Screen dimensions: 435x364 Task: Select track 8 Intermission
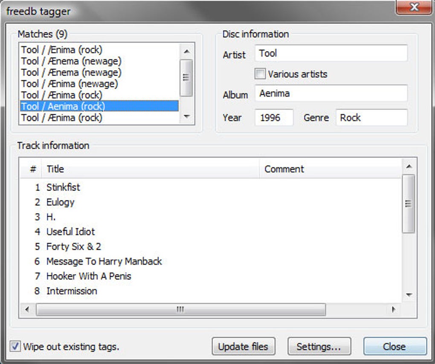(x=211, y=291)
